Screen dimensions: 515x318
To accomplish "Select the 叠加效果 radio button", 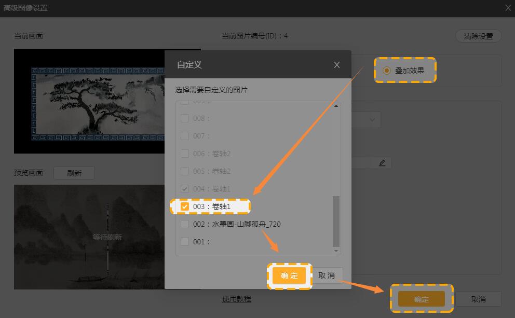I will coord(387,71).
